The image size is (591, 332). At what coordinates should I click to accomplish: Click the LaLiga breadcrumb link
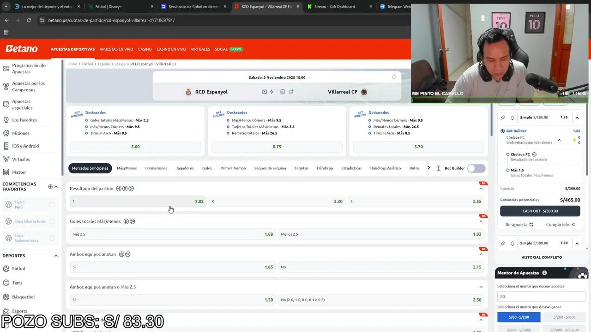click(120, 64)
